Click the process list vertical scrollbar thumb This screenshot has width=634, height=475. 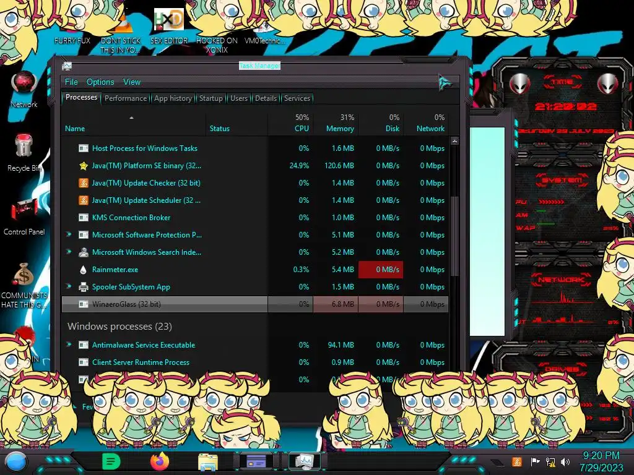click(x=454, y=236)
